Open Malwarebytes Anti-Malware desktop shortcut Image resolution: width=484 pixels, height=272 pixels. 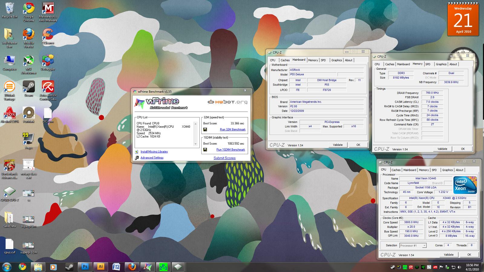click(48, 12)
